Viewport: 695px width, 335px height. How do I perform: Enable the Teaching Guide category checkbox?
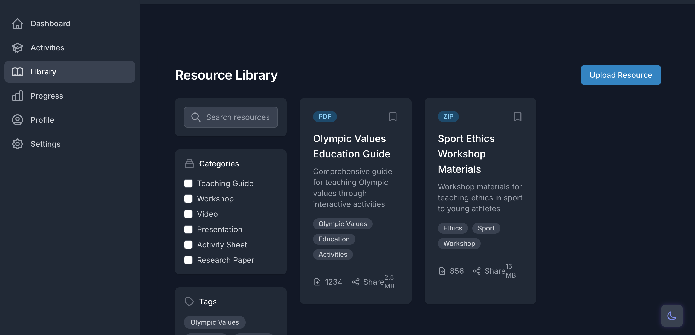click(188, 183)
